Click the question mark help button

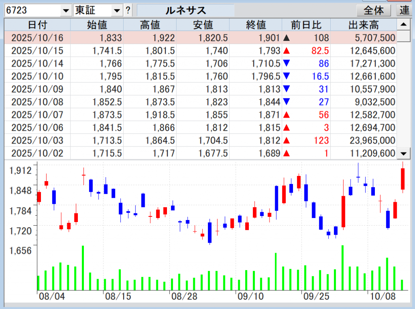(x=128, y=11)
